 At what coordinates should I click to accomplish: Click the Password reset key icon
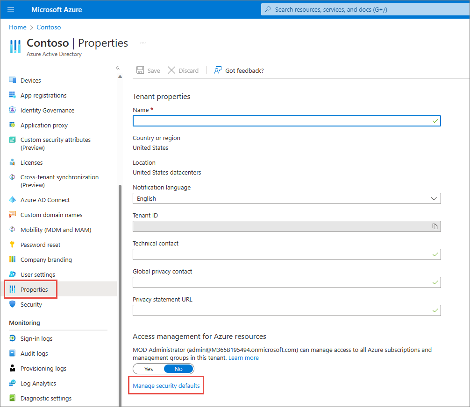(x=12, y=245)
